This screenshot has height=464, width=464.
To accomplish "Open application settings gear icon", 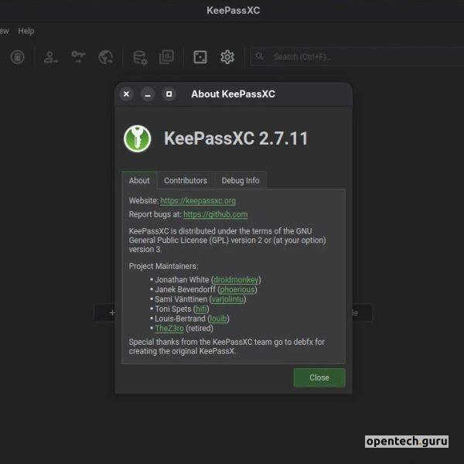I will [x=227, y=57].
